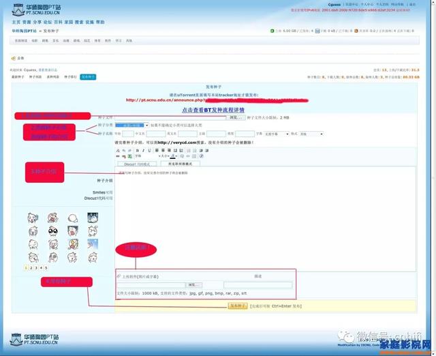Click 浏览 button beside torrent file field
Viewport: 436px width, 356px height.
[x=236, y=118]
